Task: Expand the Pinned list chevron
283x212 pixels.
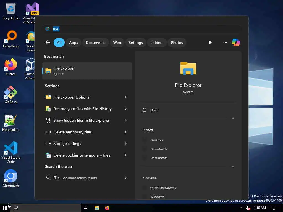Action: point(233,166)
